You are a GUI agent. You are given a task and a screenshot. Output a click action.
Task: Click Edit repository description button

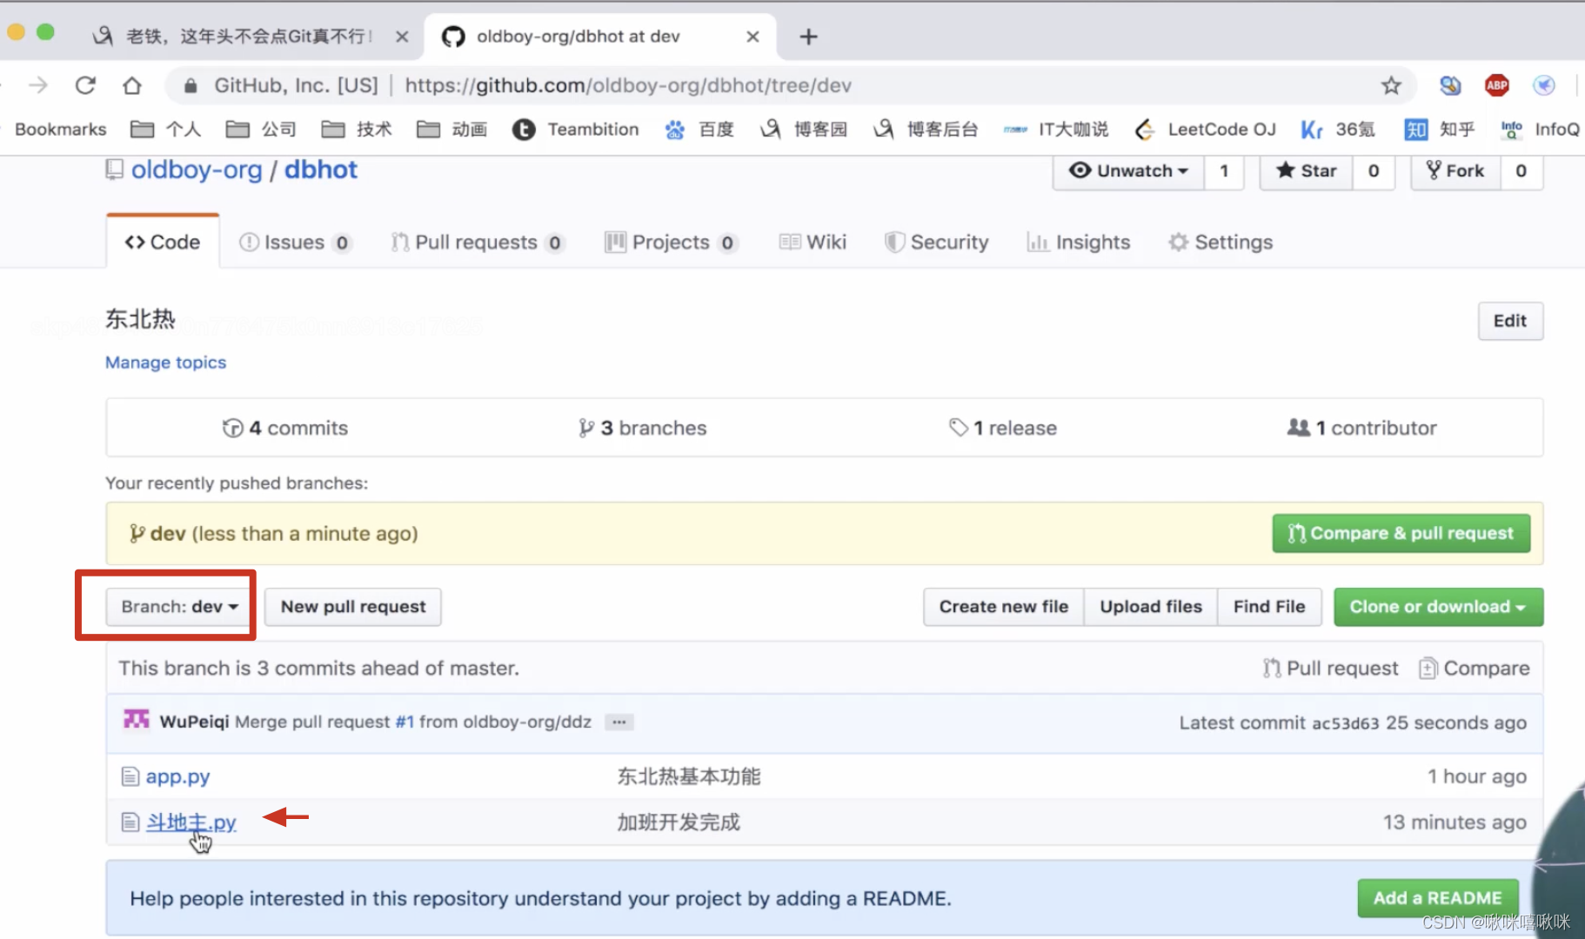point(1510,321)
